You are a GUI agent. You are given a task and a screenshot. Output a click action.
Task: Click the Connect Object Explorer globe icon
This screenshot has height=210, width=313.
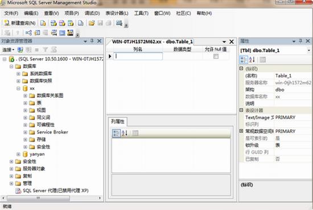(20, 50)
